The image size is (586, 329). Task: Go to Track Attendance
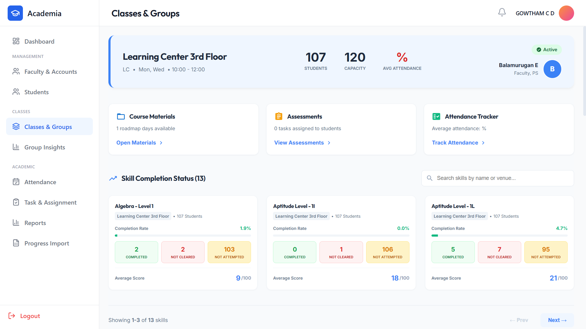458,143
